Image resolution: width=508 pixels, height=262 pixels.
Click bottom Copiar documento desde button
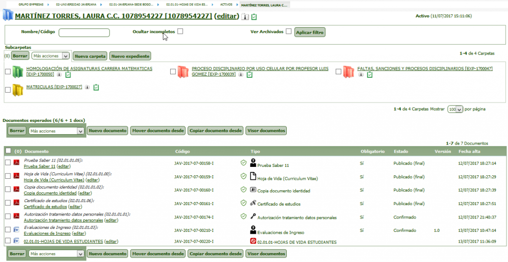point(216,254)
